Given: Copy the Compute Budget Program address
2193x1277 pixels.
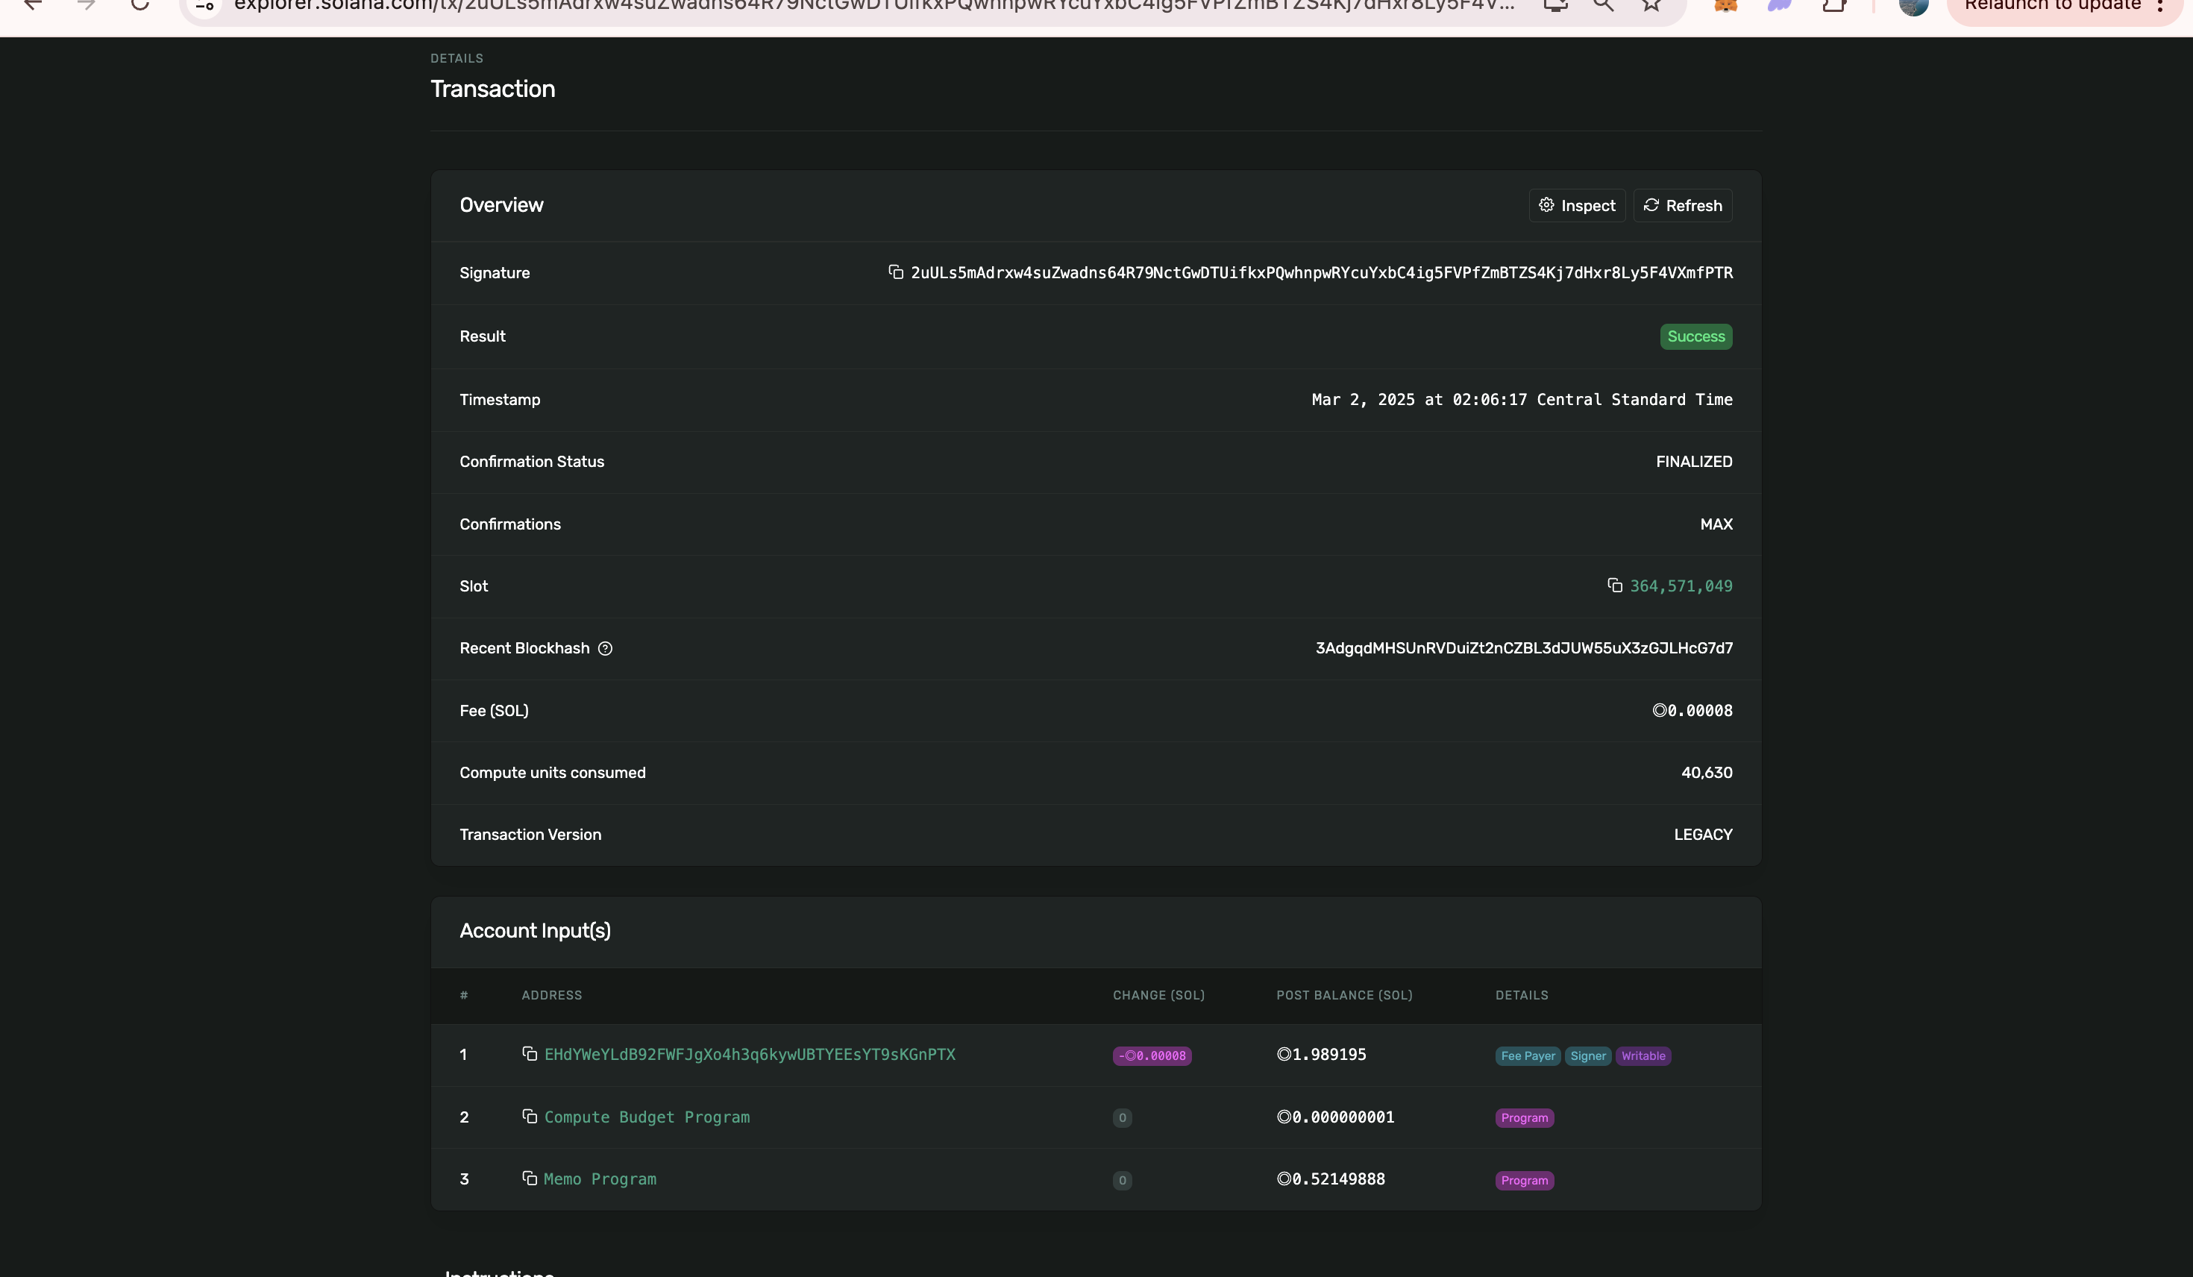Looking at the screenshot, I should (529, 1117).
